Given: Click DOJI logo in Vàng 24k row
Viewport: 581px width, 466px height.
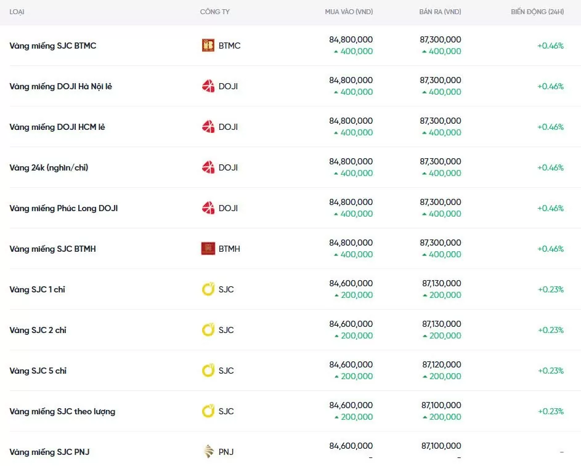Looking at the screenshot, I should click(208, 167).
